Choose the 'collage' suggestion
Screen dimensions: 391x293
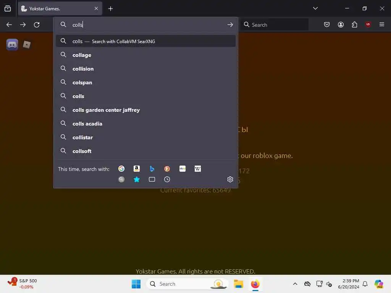click(x=145, y=55)
